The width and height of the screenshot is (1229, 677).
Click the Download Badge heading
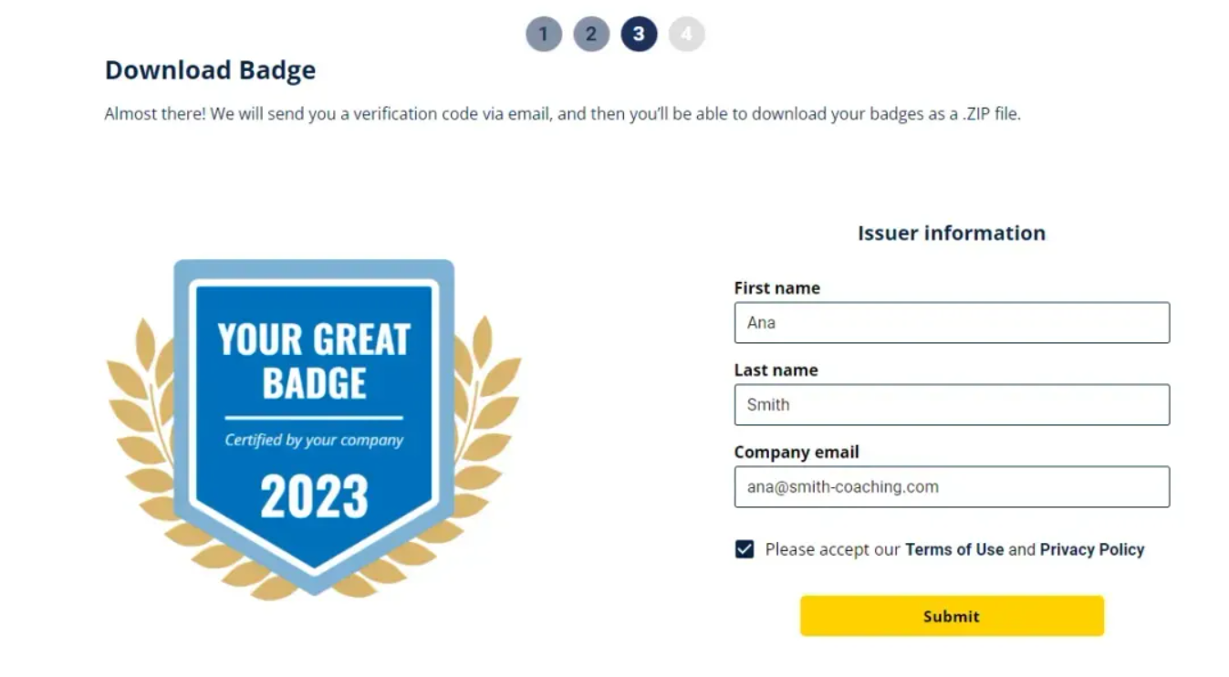point(210,69)
